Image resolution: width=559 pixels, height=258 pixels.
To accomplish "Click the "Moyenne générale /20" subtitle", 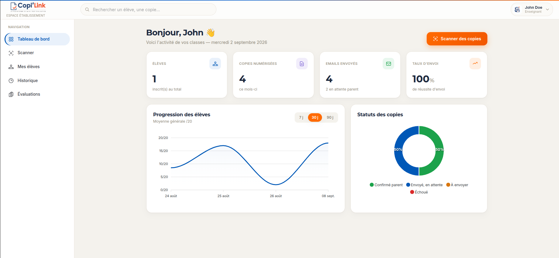I will click(172, 121).
